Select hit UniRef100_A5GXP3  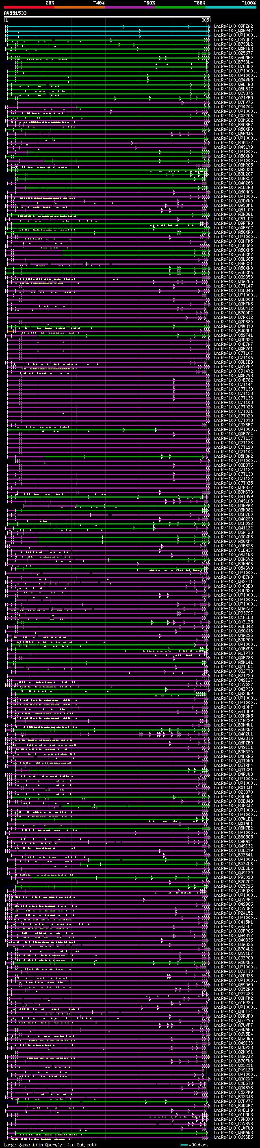[233, 129]
